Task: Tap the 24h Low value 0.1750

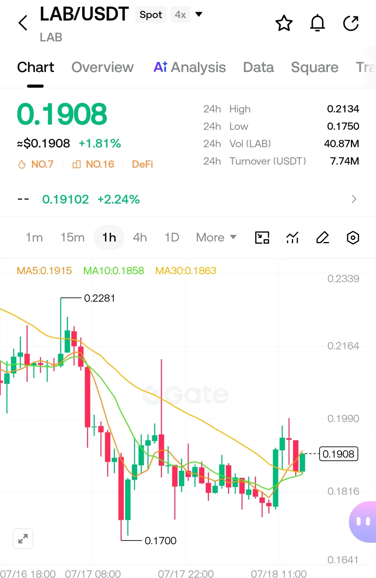Action: (x=343, y=126)
